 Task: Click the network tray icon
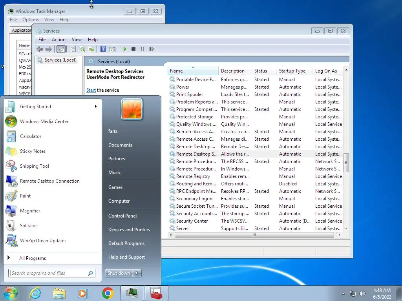[353, 294]
